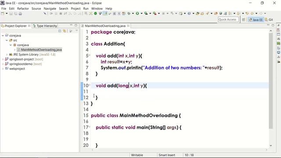
Task: Close the MainMethodOverloading.java editor tab
Action: click(x=128, y=26)
